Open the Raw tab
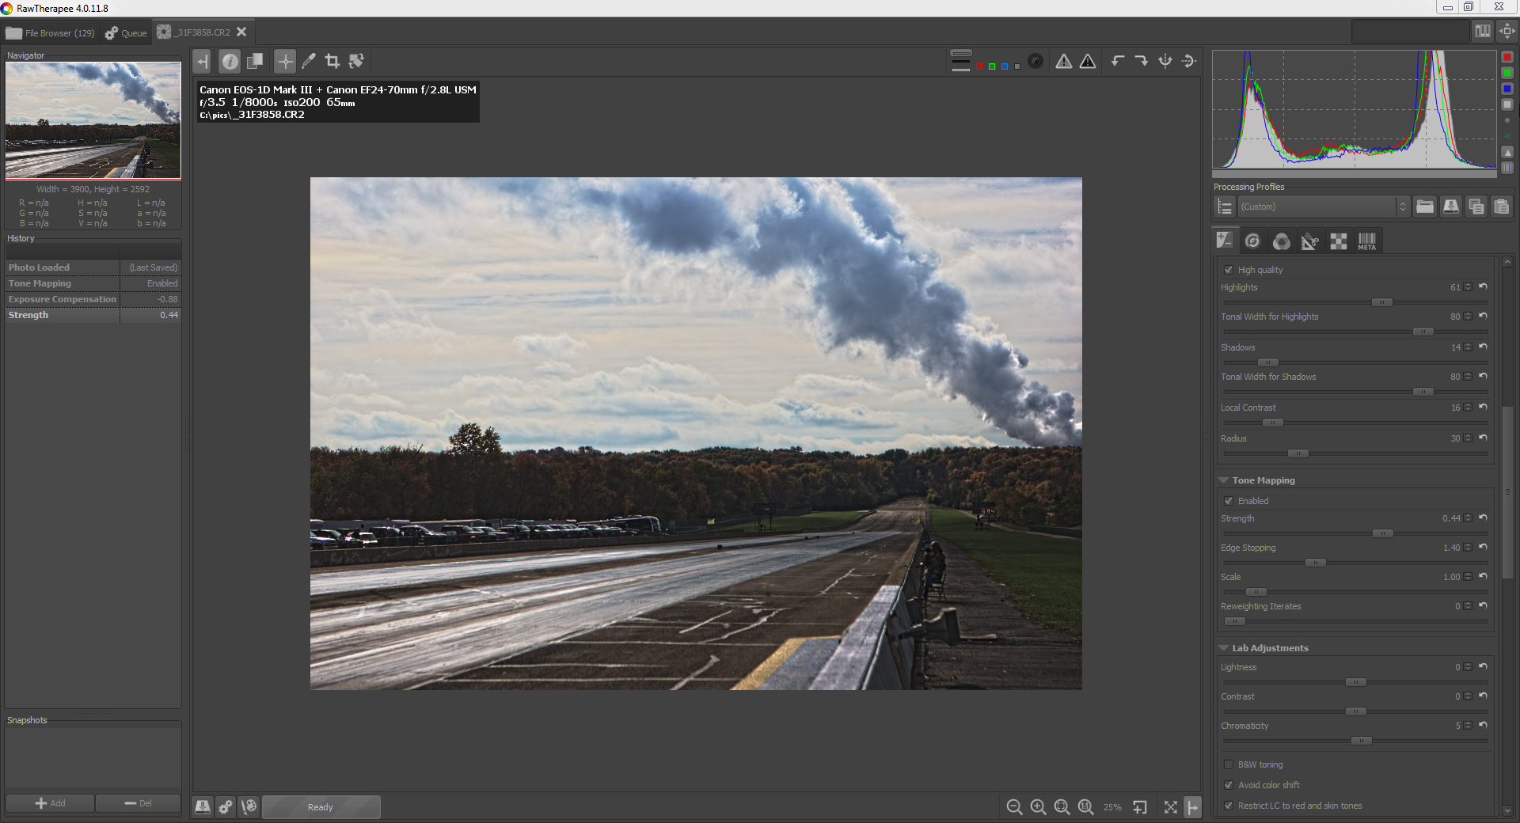This screenshot has height=823, width=1520. [1338, 241]
